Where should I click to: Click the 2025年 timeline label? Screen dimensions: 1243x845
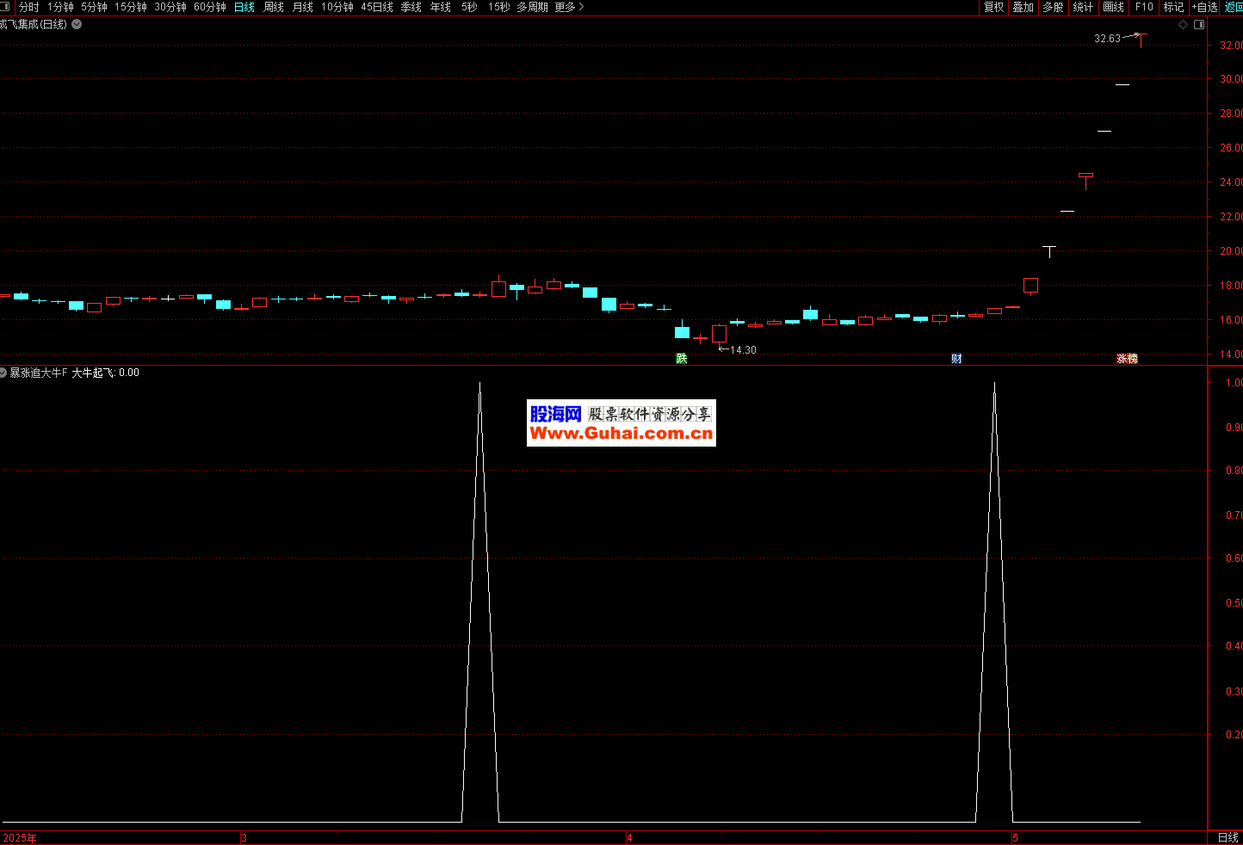[20, 838]
